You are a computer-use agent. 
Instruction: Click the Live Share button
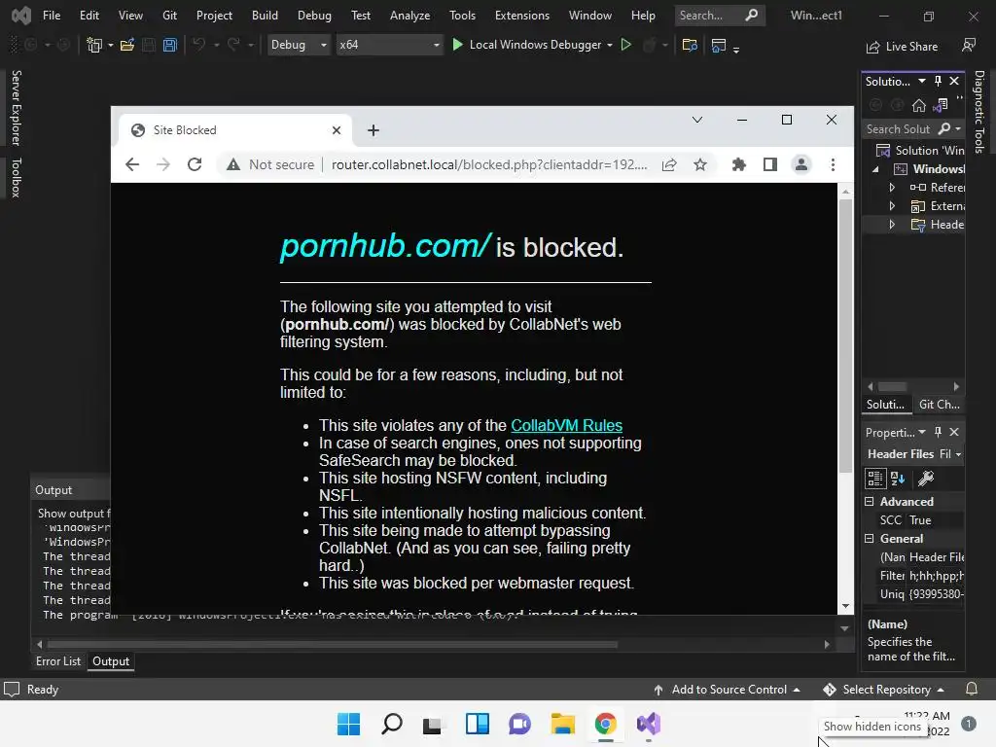pyautogui.click(x=902, y=47)
